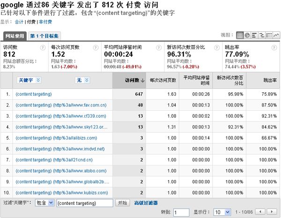Open the 高级过滤器 link
Image resolution: width=281 pixels, height=218 pixels.
coord(146,203)
